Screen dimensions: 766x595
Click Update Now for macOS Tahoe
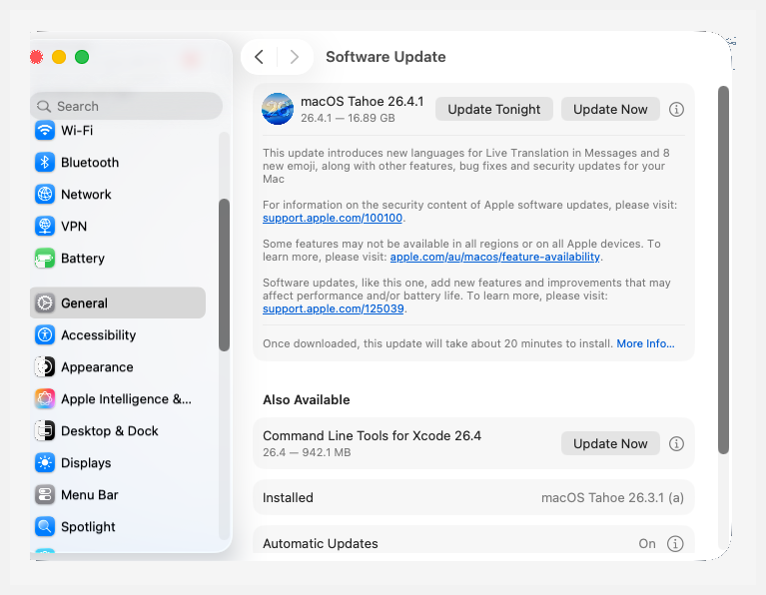(x=610, y=109)
